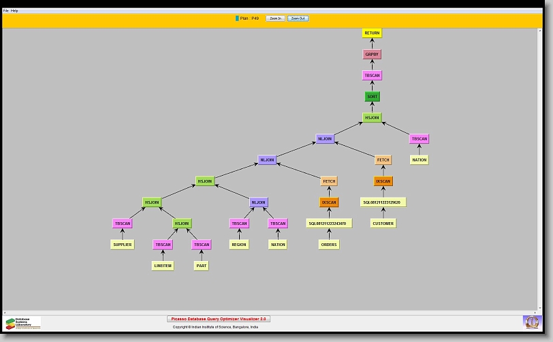Click the Picasso Database Query Optimizer Visualizer button
The height and width of the screenshot is (342, 553).
click(219, 319)
